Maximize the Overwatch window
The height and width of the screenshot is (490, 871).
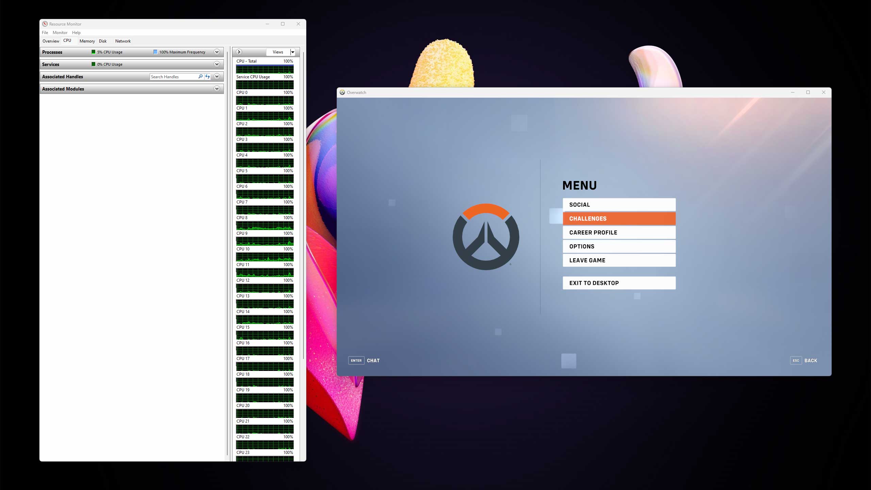pyautogui.click(x=808, y=92)
